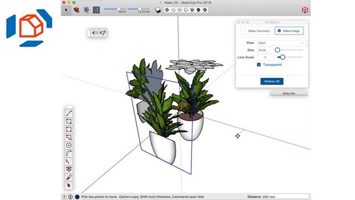Open the View dropdown showing Right
Image resolution: width=355 pixels, height=200 pixels.
point(281,43)
